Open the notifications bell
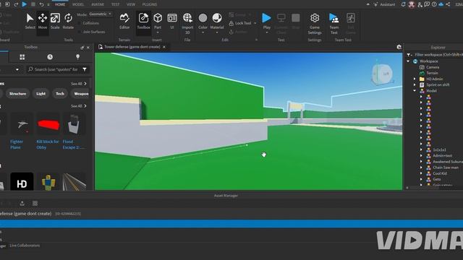 403,4
